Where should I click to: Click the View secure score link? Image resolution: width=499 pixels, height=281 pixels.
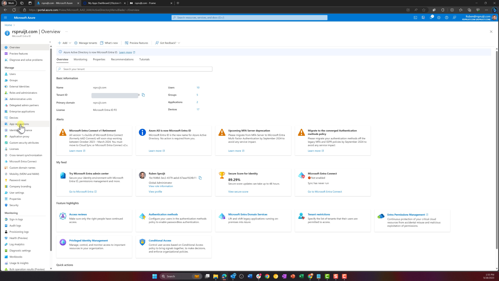click(238, 192)
